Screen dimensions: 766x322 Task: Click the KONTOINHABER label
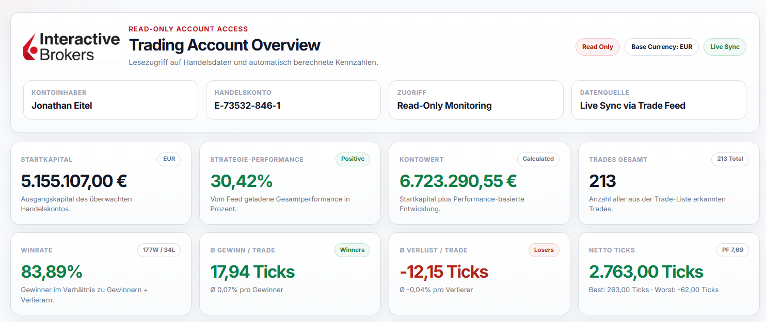click(x=59, y=93)
